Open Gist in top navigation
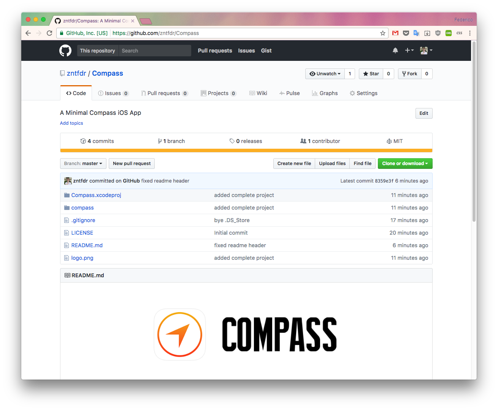 point(266,51)
